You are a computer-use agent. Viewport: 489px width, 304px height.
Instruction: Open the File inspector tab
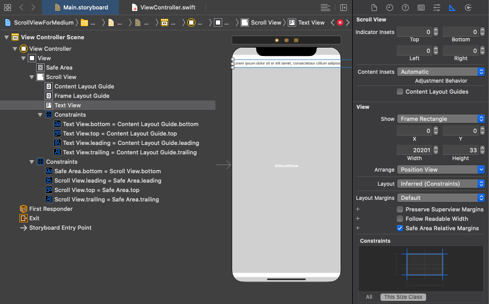(374, 8)
